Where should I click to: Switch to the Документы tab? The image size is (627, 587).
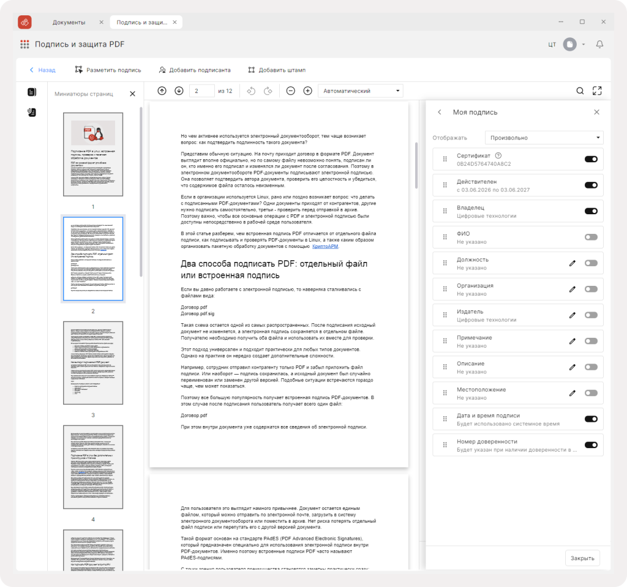click(69, 23)
